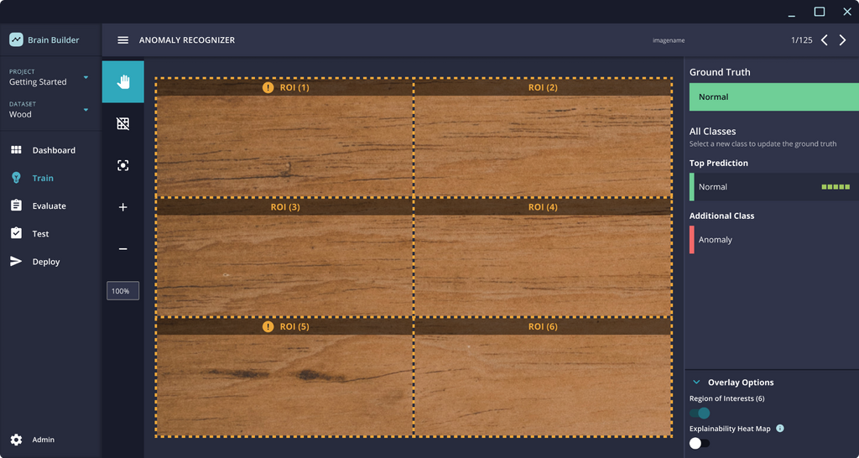Screen dimensions: 859x458
Task: Go to the next image arrow
Action: [x=843, y=40]
